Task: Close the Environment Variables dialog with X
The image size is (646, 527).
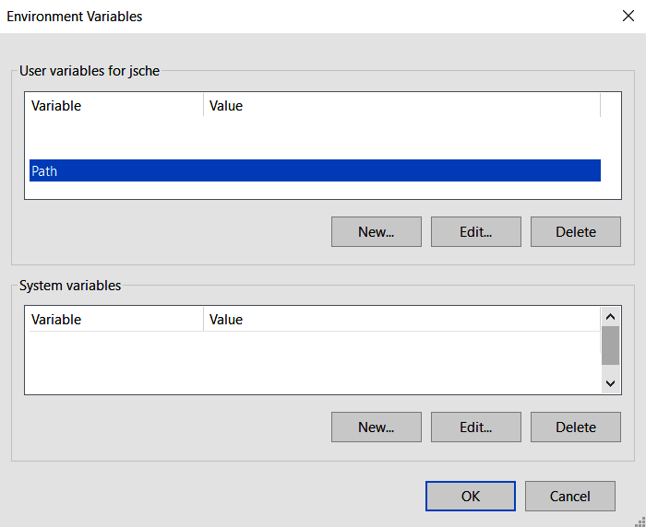Action: pos(628,16)
